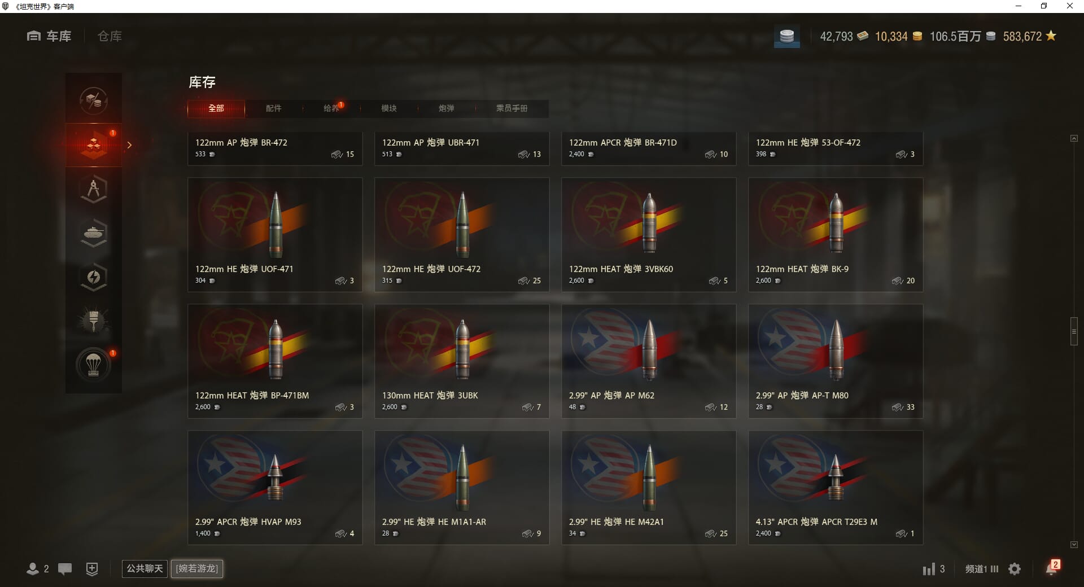Select the tank vehicles sidebar icon
This screenshot has width=1084, height=587.
point(94,233)
